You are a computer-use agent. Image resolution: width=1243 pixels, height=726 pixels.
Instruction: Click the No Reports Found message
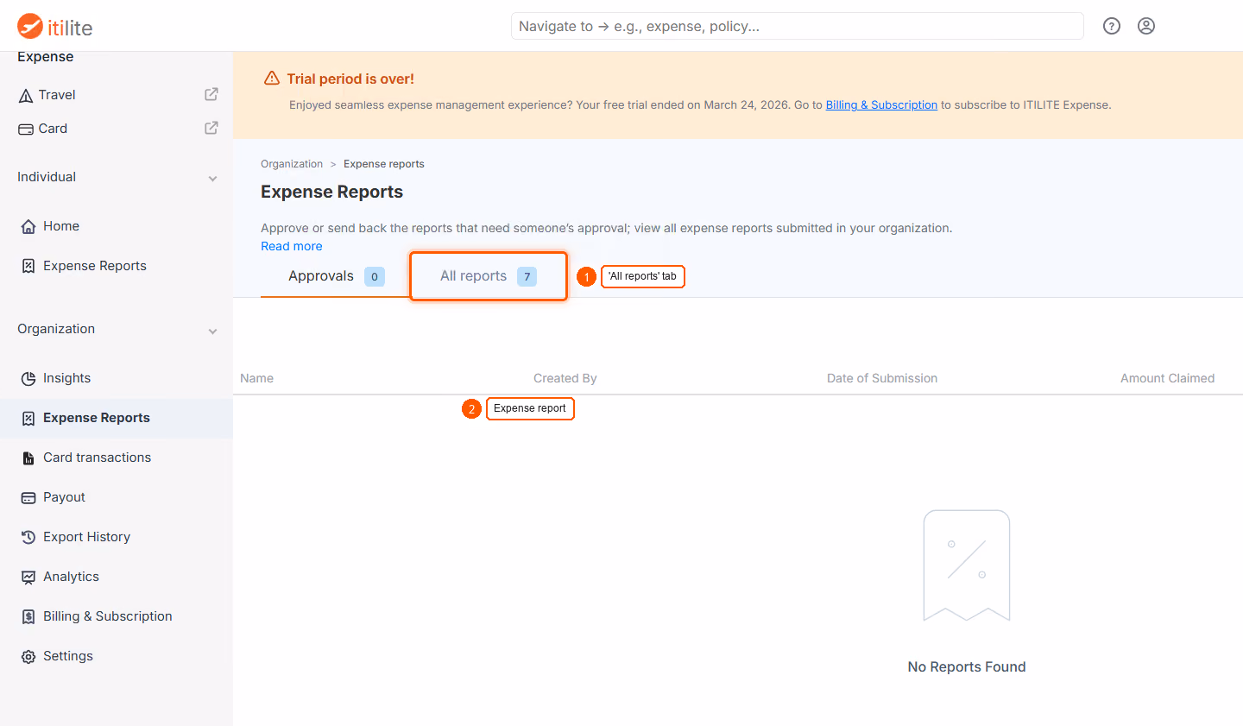[x=967, y=666]
